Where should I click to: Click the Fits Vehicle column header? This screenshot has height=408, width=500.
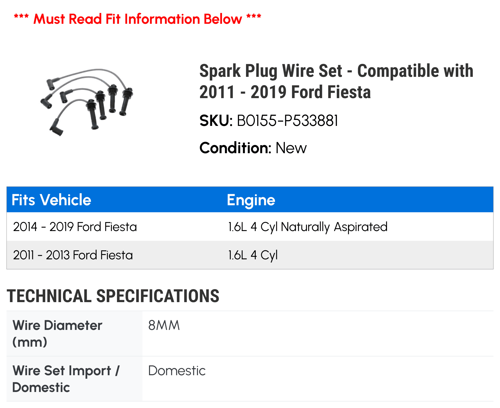point(51,200)
